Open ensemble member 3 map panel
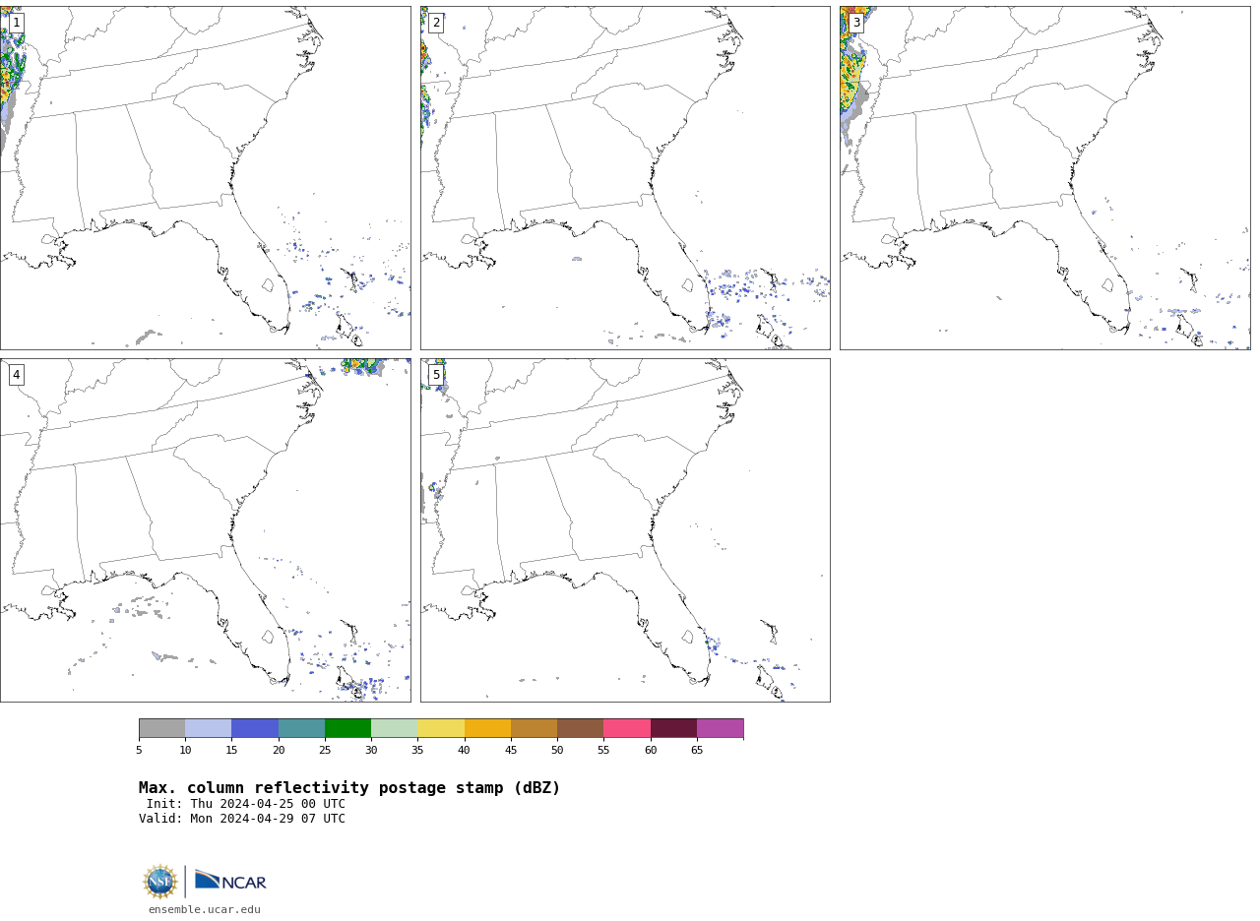 tap(1044, 178)
